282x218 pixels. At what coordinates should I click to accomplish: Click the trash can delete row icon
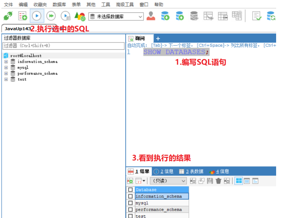[x=218, y=181]
